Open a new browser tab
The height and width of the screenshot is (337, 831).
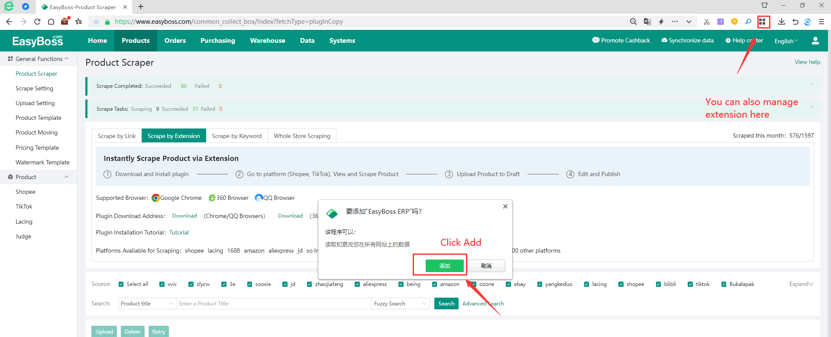[141, 6]
